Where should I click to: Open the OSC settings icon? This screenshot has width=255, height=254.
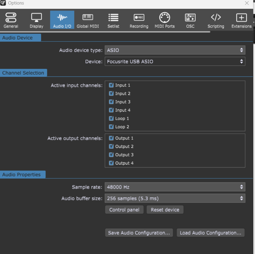coord(190,18)
